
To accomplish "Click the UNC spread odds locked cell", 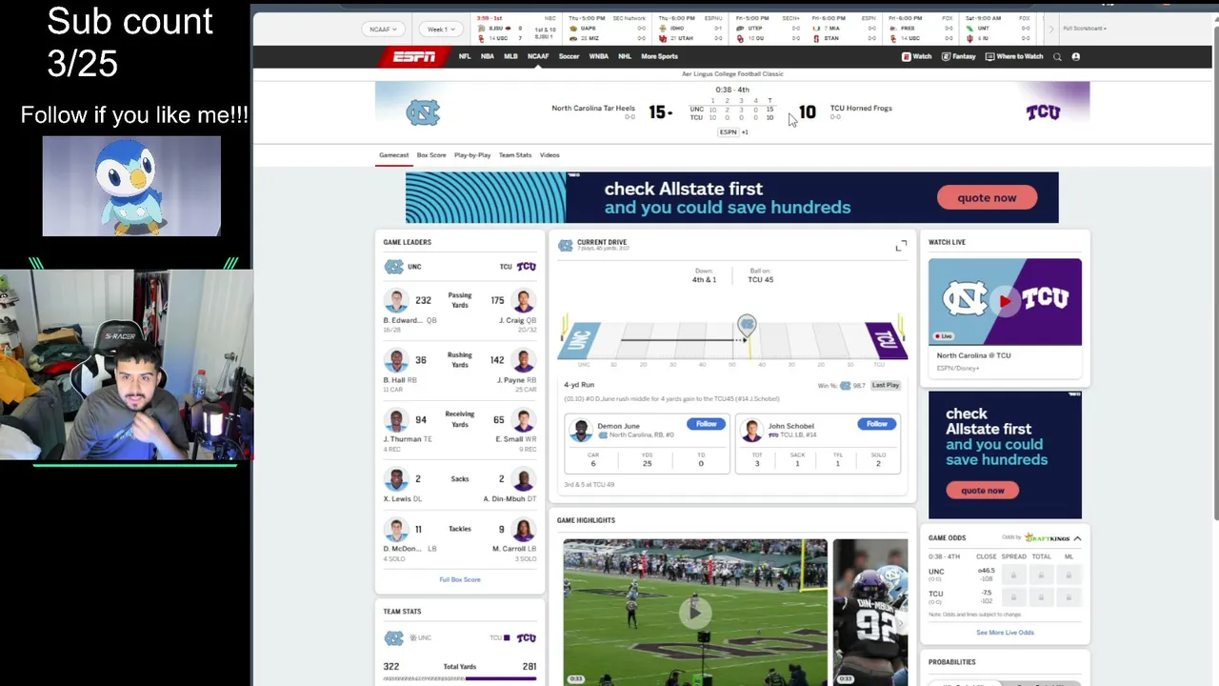I will 1013,575.
